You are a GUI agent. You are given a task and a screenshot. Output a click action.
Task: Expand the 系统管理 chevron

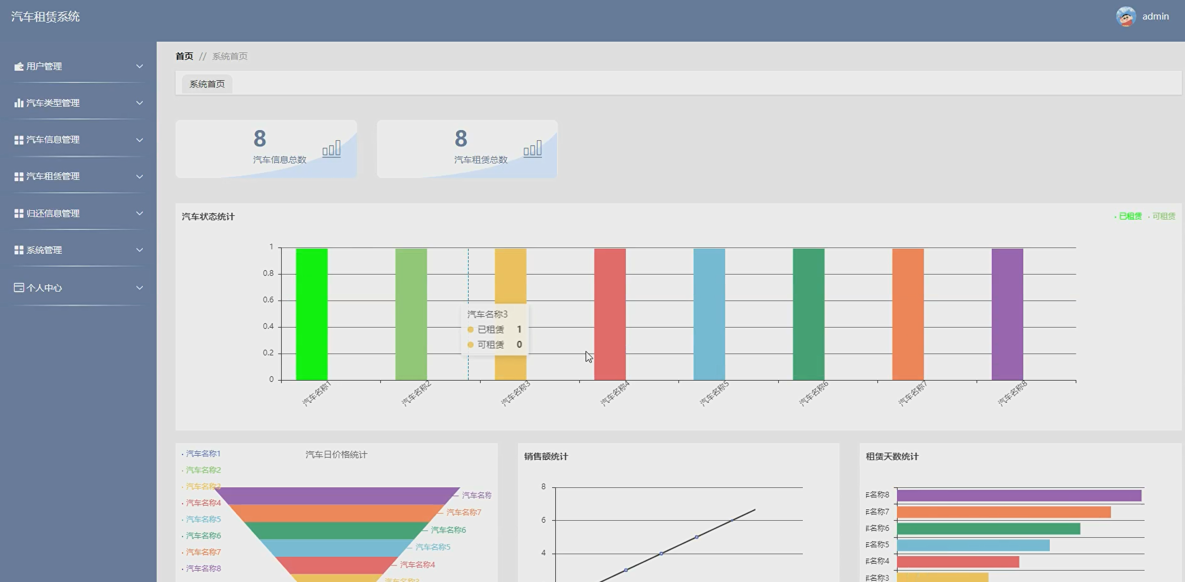139,250
